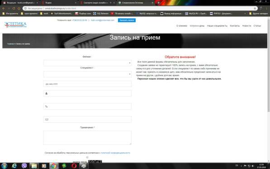This screenshot has height=169, width=270.
Task: Expand the Специалист dropdown list
Action: tap(87, 74)
